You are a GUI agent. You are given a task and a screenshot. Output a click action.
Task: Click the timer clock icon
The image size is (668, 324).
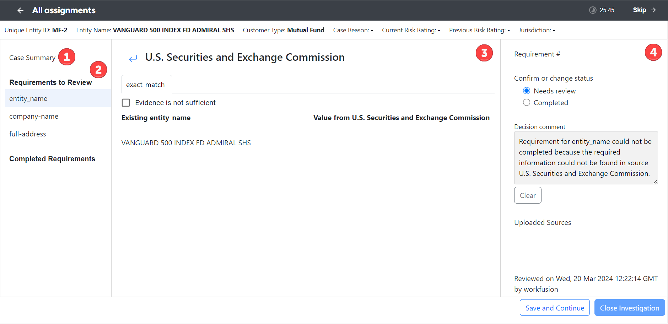click(x=593, y=10)
